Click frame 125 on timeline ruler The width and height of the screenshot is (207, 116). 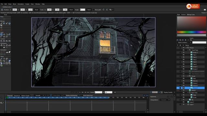tap(113, 98)
